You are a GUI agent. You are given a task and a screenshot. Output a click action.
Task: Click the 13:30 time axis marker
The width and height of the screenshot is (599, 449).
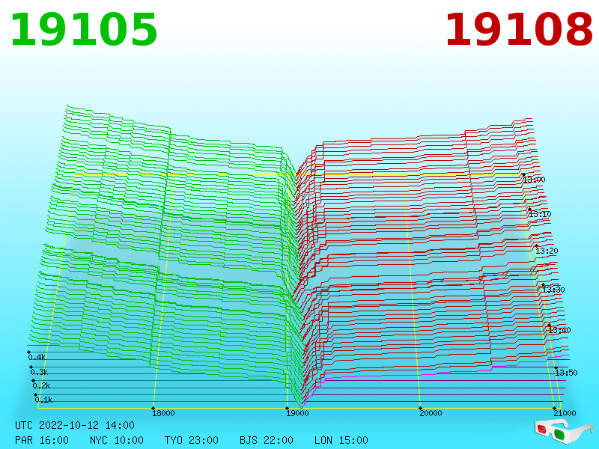click(553, 290)
